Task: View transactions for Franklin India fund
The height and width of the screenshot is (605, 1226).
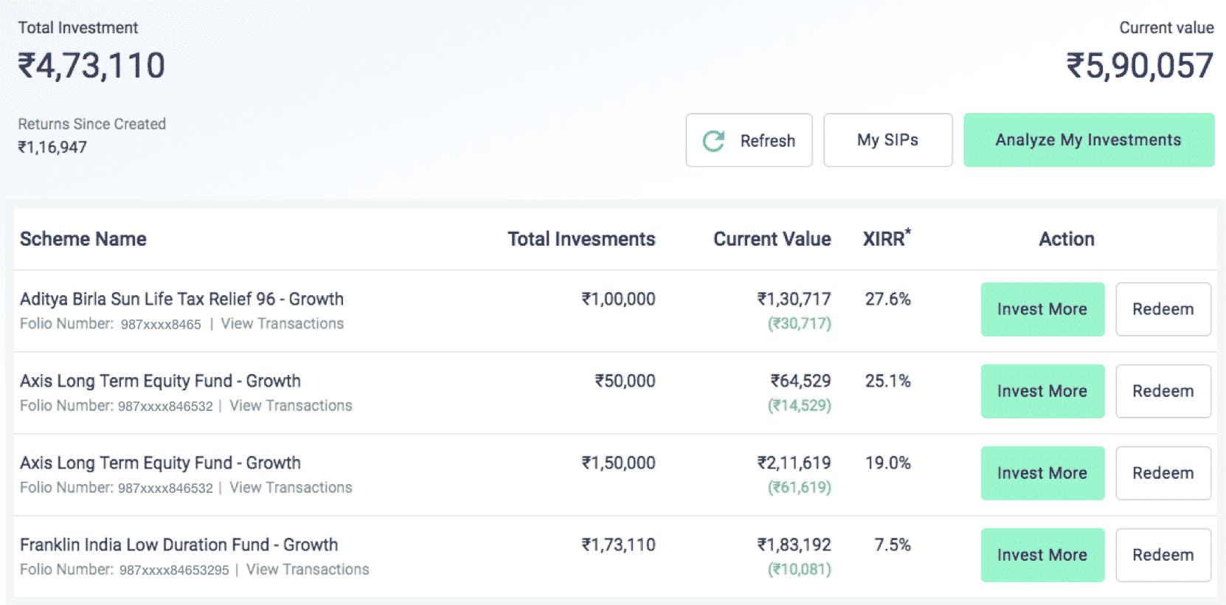Action: click(308, 570)
